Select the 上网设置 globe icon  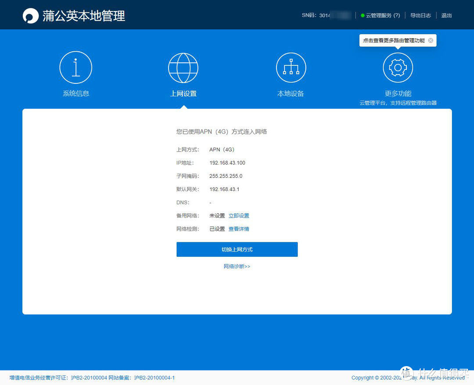pyautogui.click(x=183, y=67)
